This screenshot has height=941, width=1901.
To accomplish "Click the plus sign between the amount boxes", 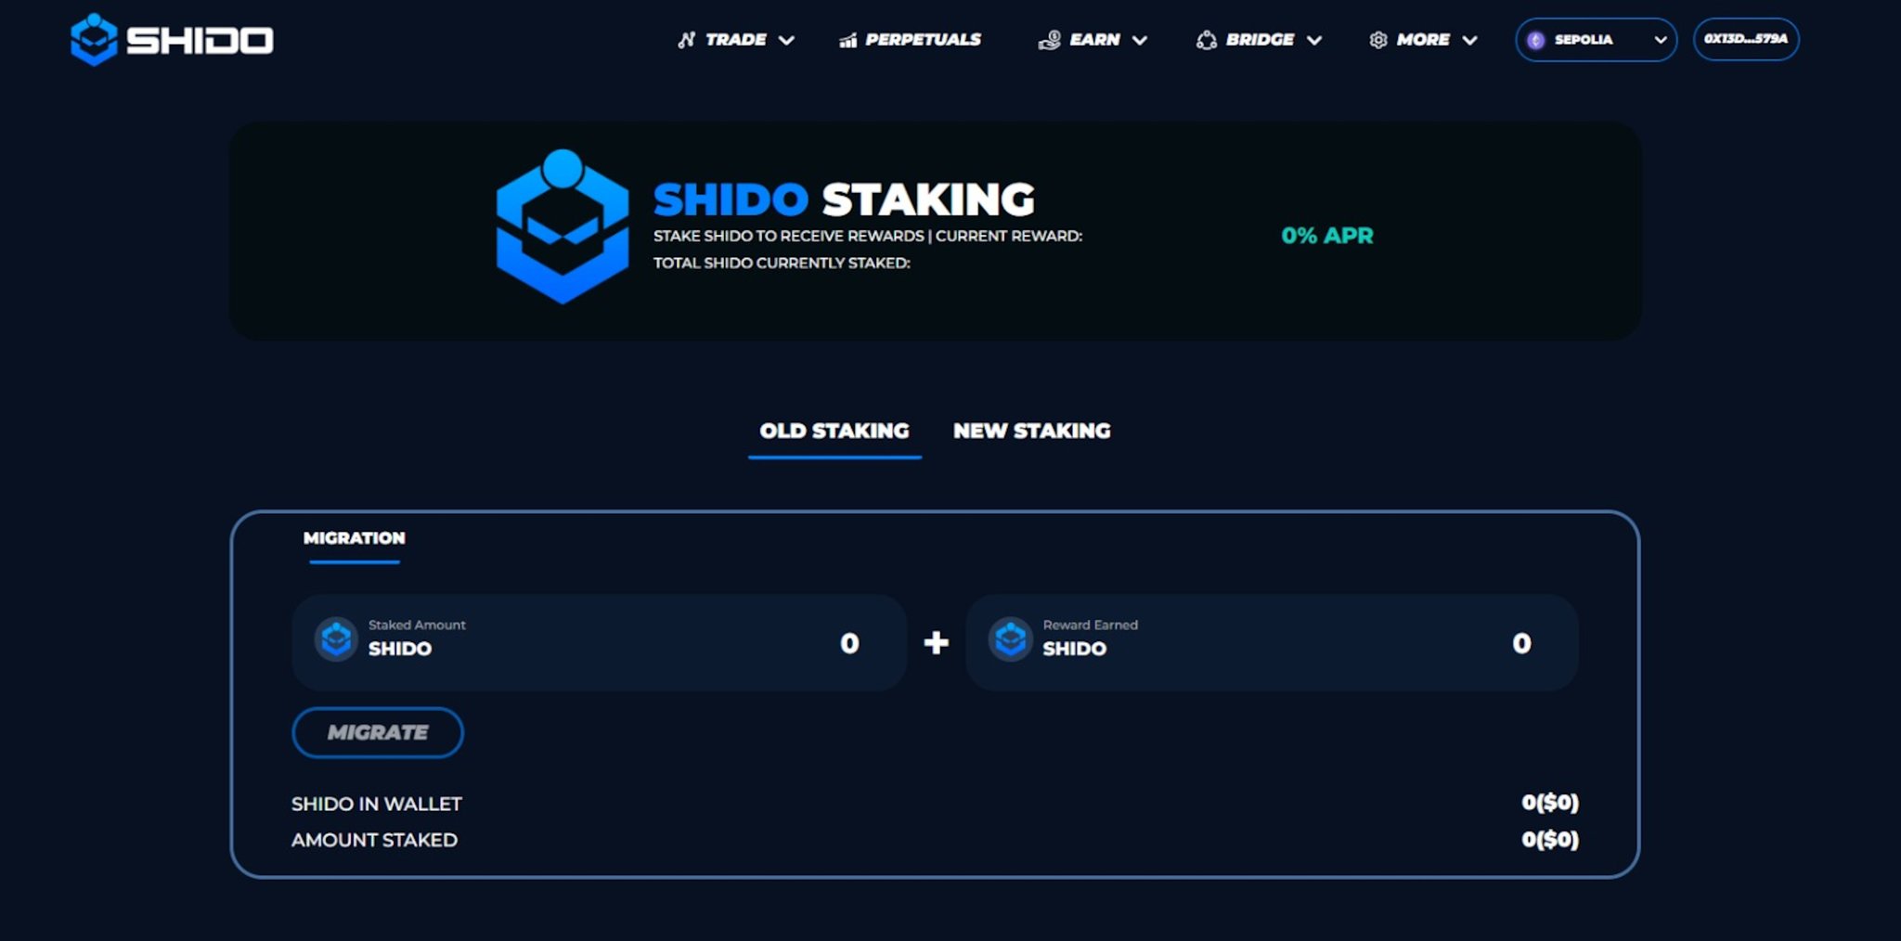I will tap(936, 642).
